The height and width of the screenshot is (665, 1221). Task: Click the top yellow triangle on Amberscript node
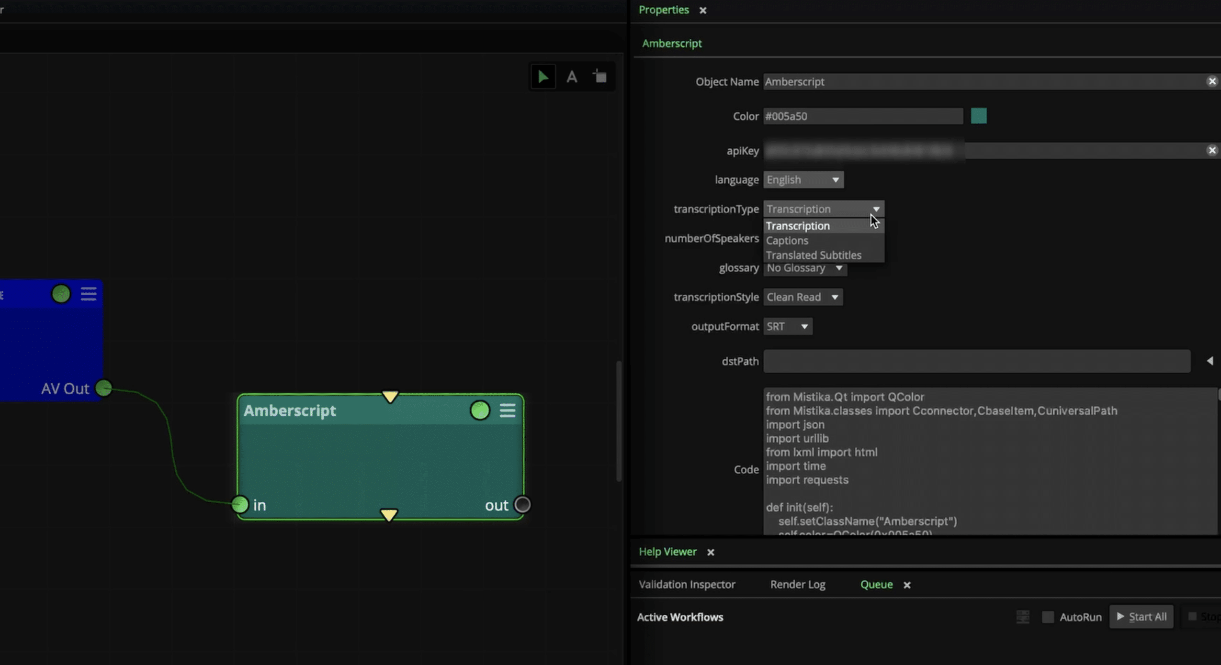(x=390, y=397)
